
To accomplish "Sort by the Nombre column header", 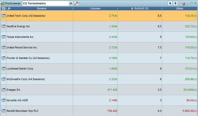I will (42, 9).
